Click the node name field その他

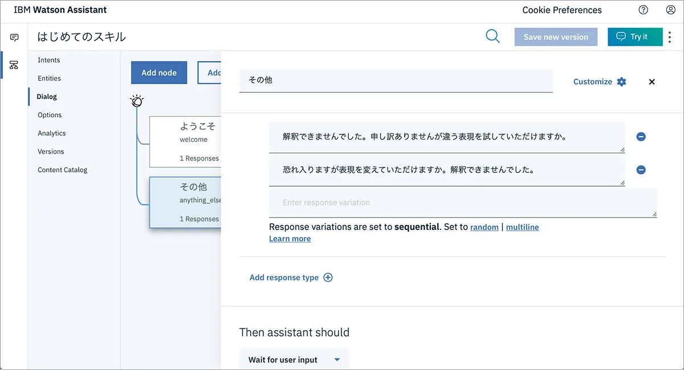click(396, 80)
